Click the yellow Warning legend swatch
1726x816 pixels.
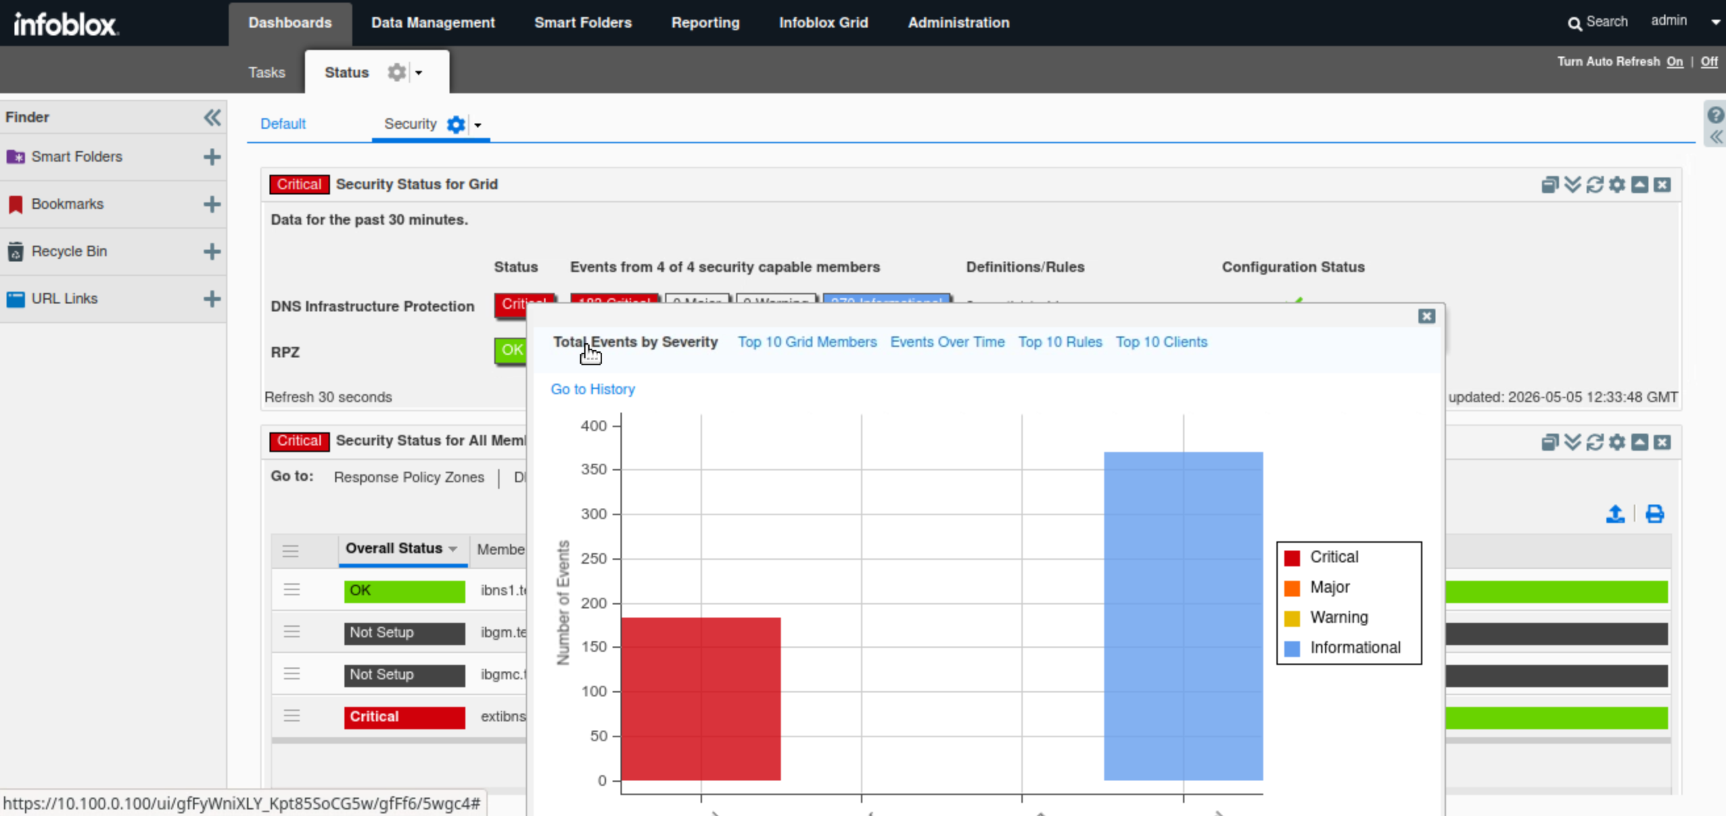point(1292,618)
